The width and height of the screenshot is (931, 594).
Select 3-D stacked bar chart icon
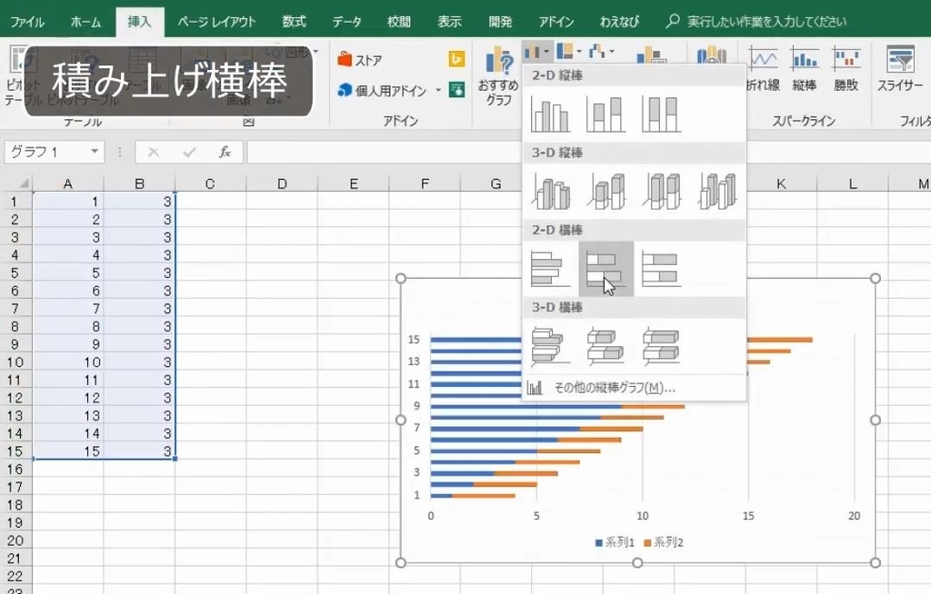606,345
